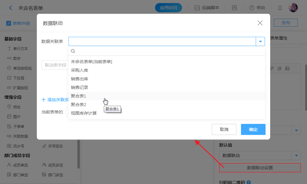Viewport: 307px width, 184px height.
Task: Click the 取消 cancel button
Action: tap(224, 129)
